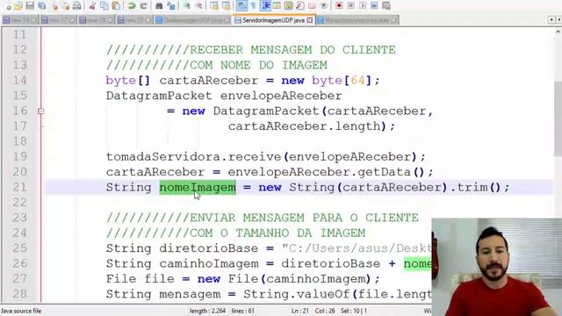
Task: Click the scrollbar up arrow
Action: click(x=558, y=32)
